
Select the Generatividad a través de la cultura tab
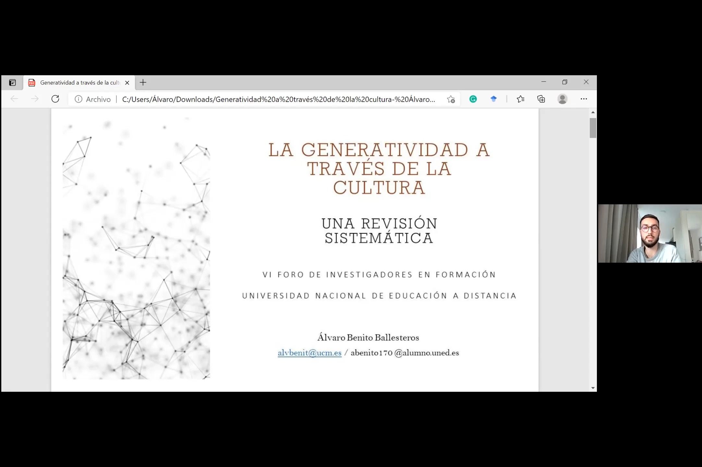[79, 83]
